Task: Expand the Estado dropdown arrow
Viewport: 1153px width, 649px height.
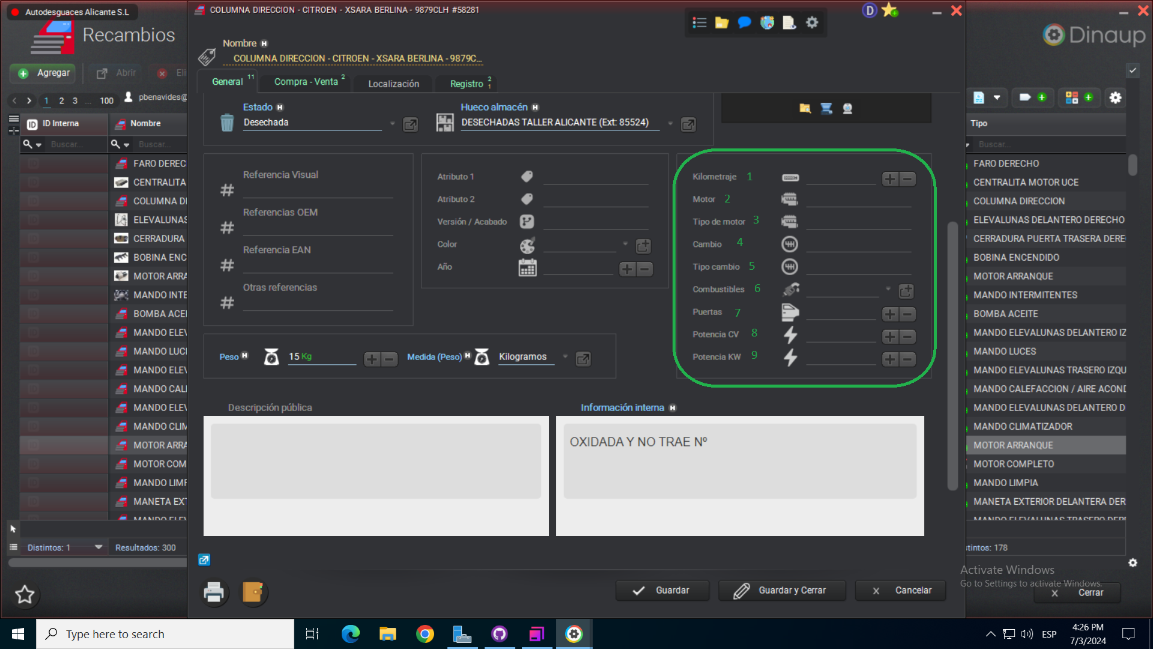Action: [392, 123]
